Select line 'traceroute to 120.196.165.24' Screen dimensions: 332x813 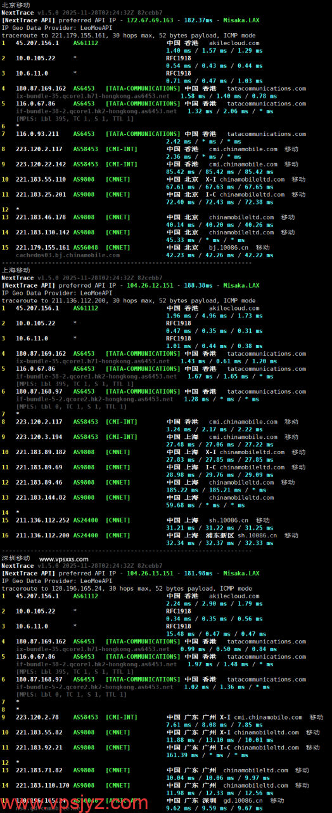coord(127,588)
